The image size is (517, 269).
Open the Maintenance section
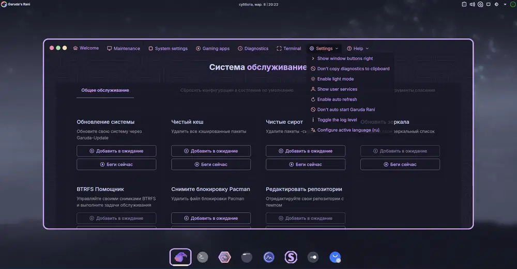click(124, 49)
